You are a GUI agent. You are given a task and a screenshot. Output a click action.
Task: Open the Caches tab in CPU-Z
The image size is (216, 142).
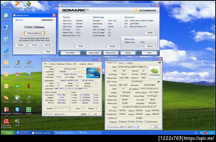coord(52,64)
